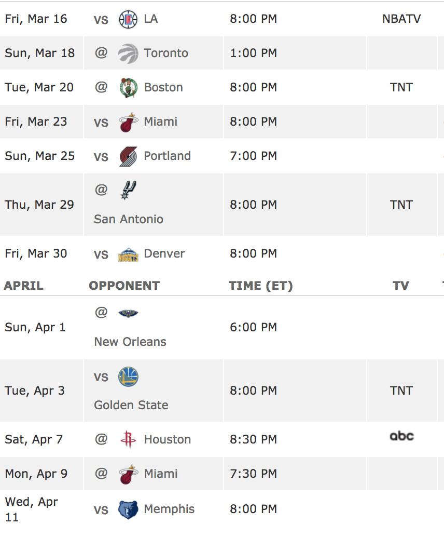Click the San Antonio Spurs logo
The width and height of the screenshot is (444, 538).
(x=128, y=191)
